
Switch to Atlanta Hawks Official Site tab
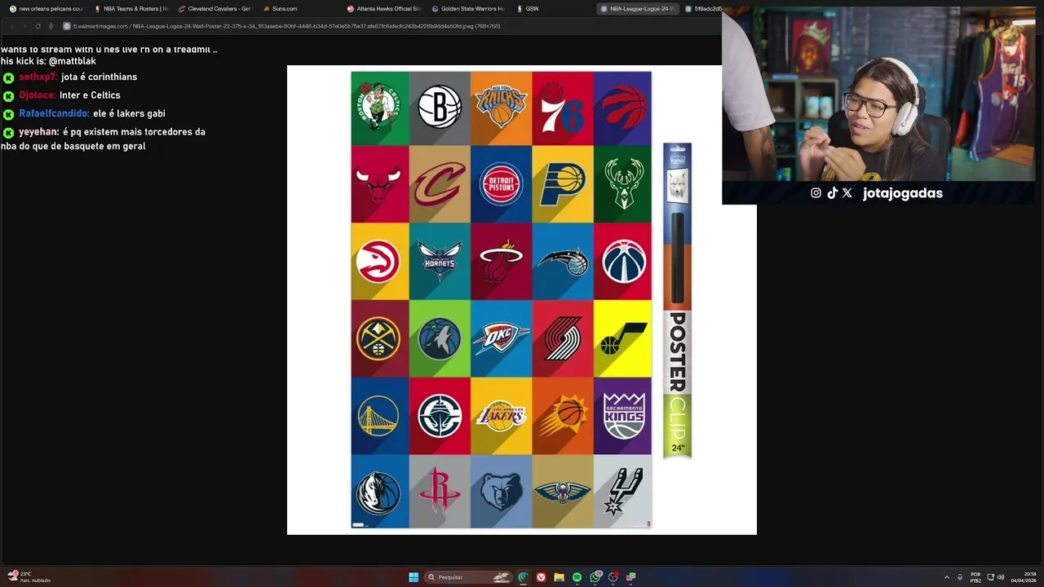tap(384, 9)
